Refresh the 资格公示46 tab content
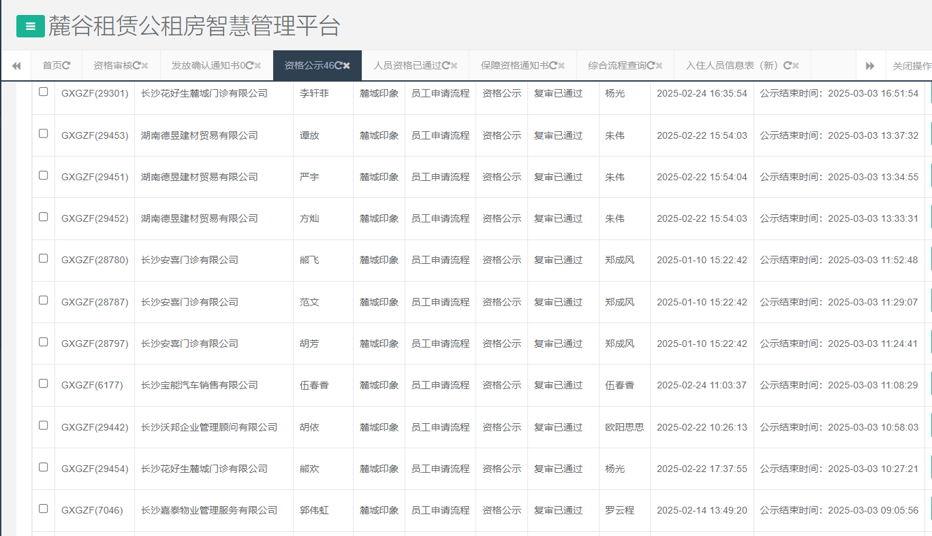The width and height of the screenshot is (932, 536). point(339,66)
